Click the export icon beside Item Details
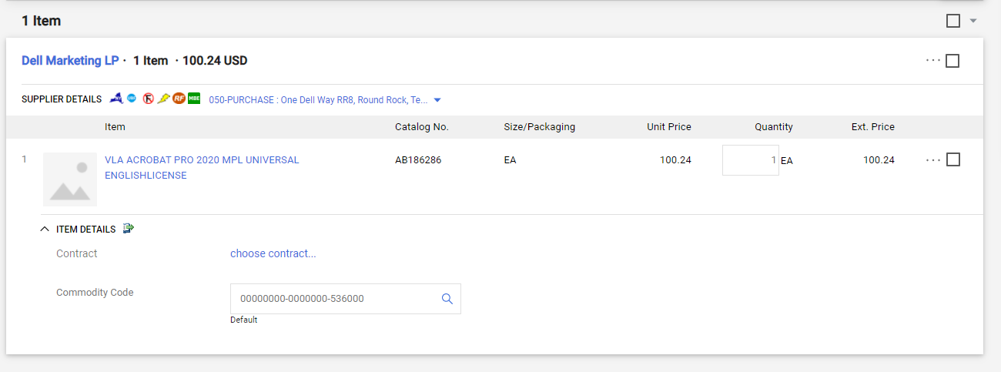The image size is (1001, 372). pos(129,229)
